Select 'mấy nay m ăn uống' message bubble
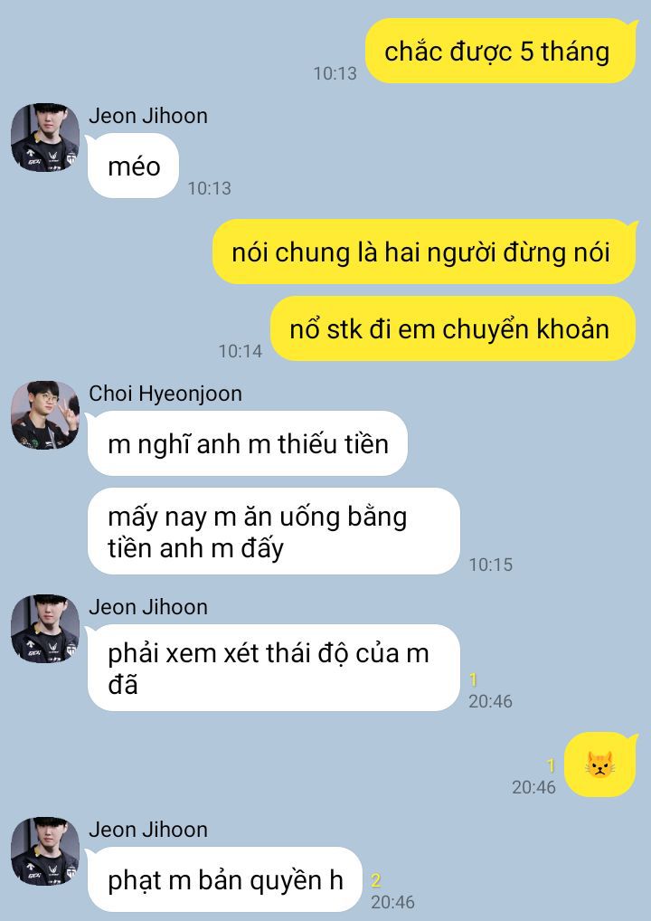 273,531
